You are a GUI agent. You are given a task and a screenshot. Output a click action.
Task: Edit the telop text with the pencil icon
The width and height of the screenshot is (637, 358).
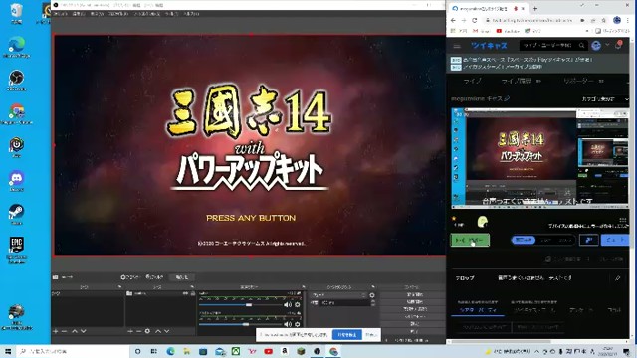pyautogui.click(x=617, y=278)
